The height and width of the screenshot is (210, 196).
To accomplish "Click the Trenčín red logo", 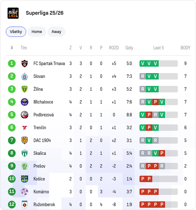I will point(25,128).
